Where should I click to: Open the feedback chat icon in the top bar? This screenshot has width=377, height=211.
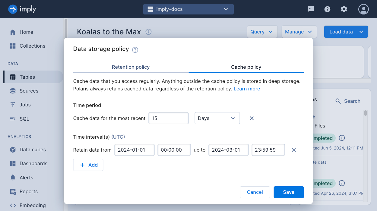click(x=311, y=9)
